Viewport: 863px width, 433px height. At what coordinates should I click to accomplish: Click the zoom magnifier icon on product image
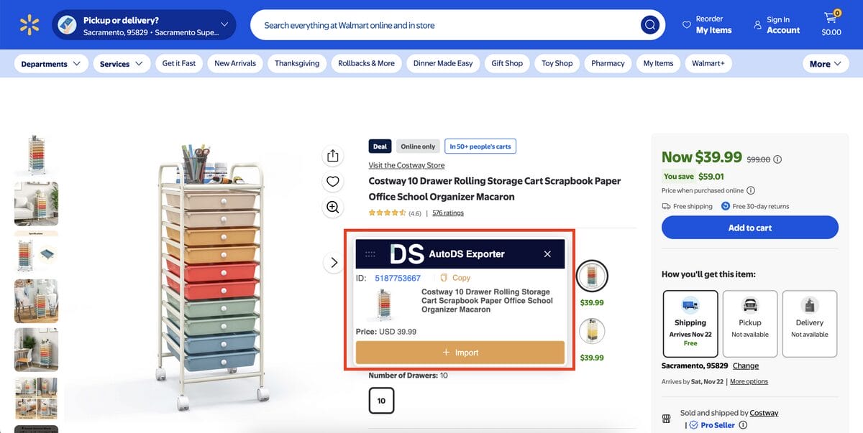[x=332, y=207]
